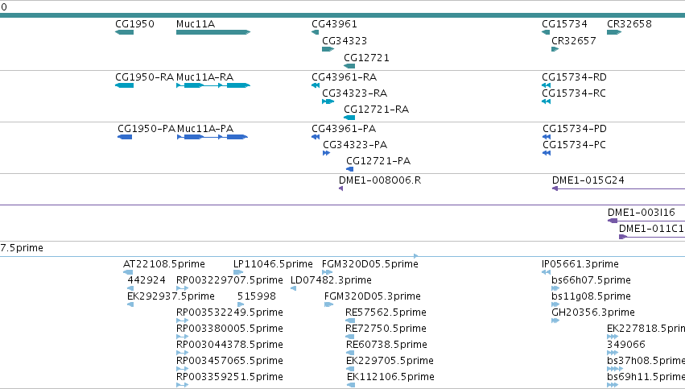
Task: Click the CG34323 gene arrow glyph
Action: coord(328,49)
